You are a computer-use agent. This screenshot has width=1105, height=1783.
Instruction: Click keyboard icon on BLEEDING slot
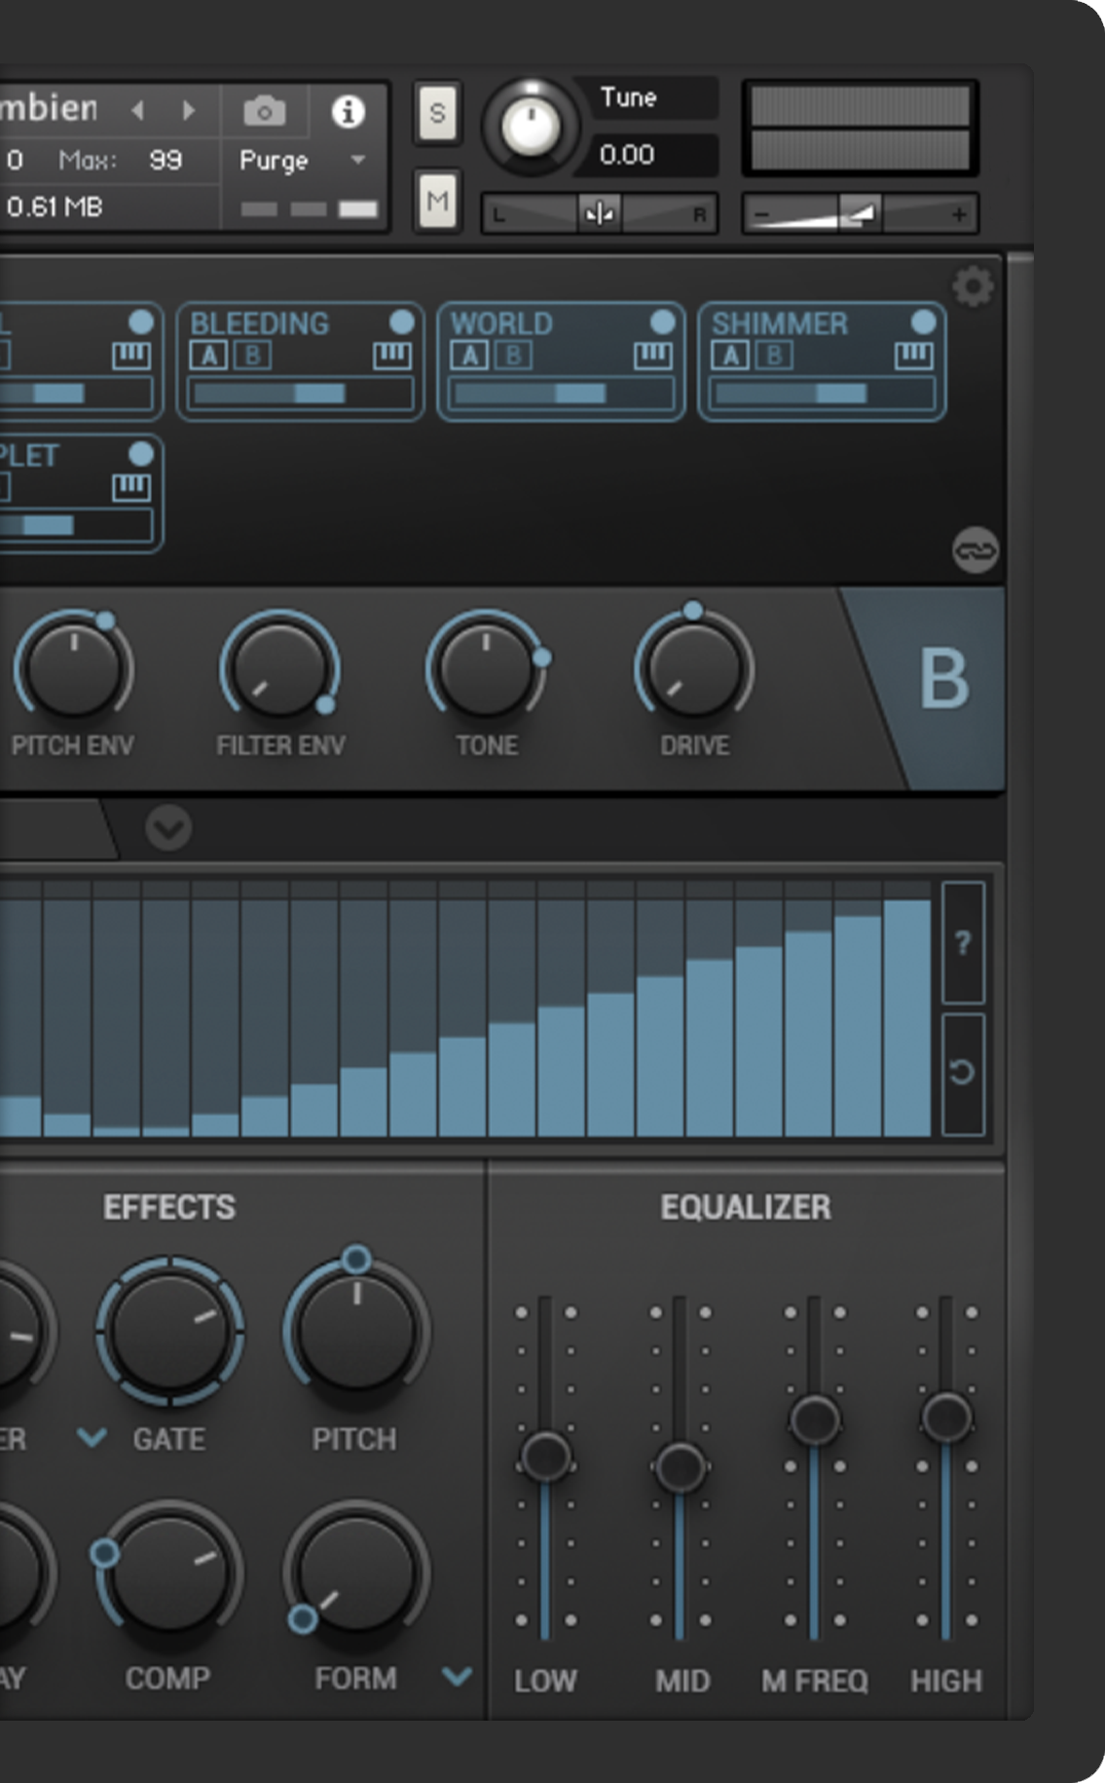coord(392,356)
